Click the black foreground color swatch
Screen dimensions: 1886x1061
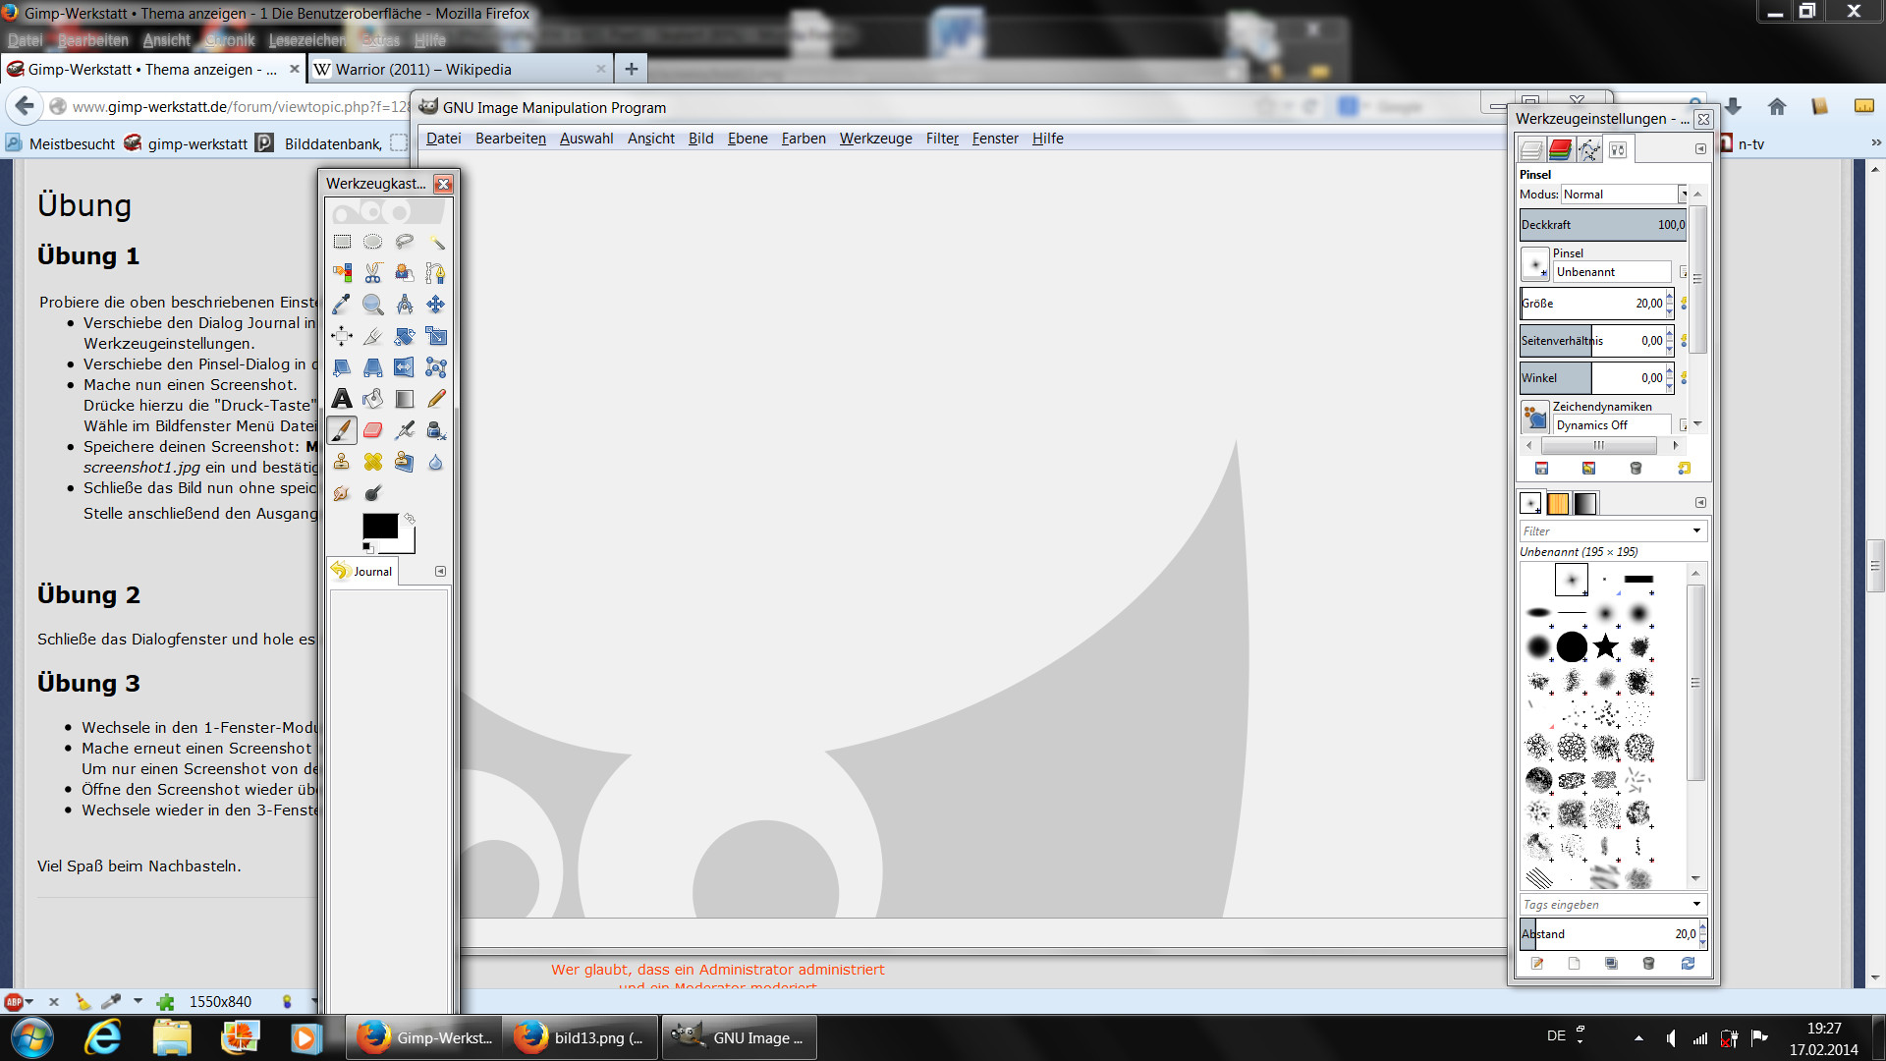pyautogui.click(x=379, y=526)
